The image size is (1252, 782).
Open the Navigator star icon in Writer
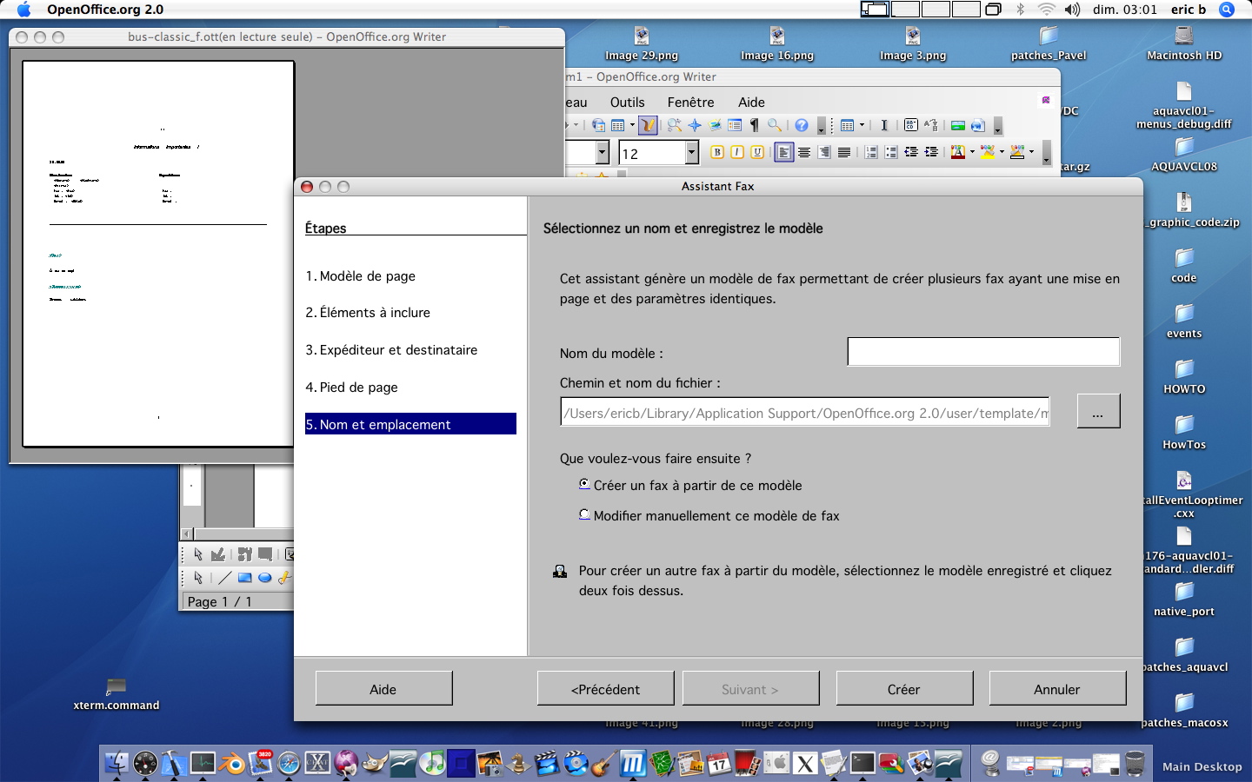click(695, 126)
